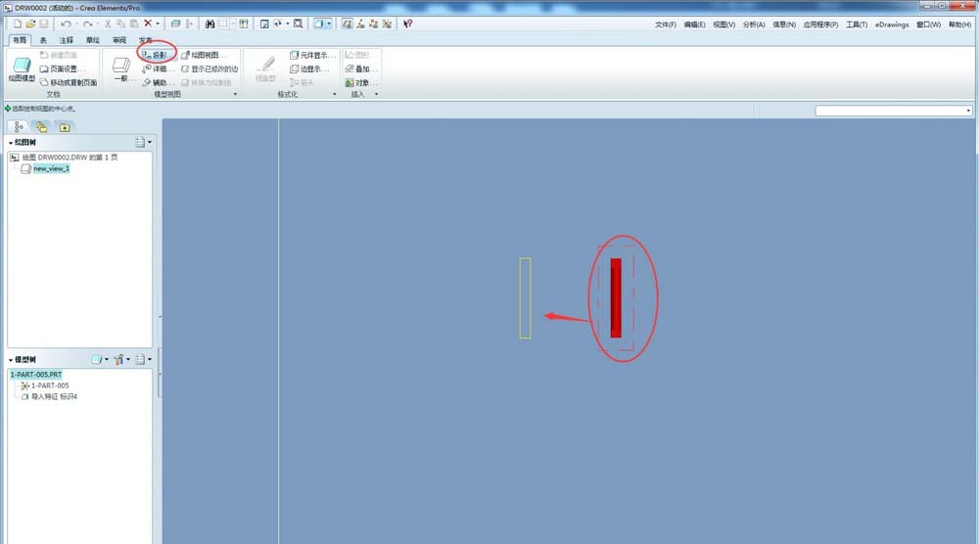Select new_view_1 in drawing tree
This screenshot has height=544, width=979.
pyautogui.click(x=51, y=168)
